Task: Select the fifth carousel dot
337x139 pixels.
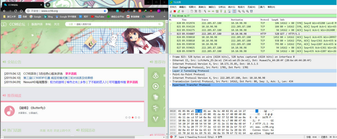Action: point(139,117)
